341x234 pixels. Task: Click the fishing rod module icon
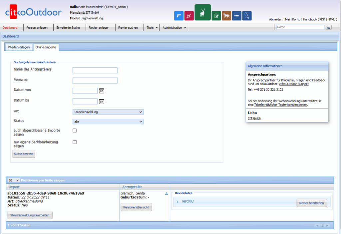pyautogui.click(x=247, y=16)
